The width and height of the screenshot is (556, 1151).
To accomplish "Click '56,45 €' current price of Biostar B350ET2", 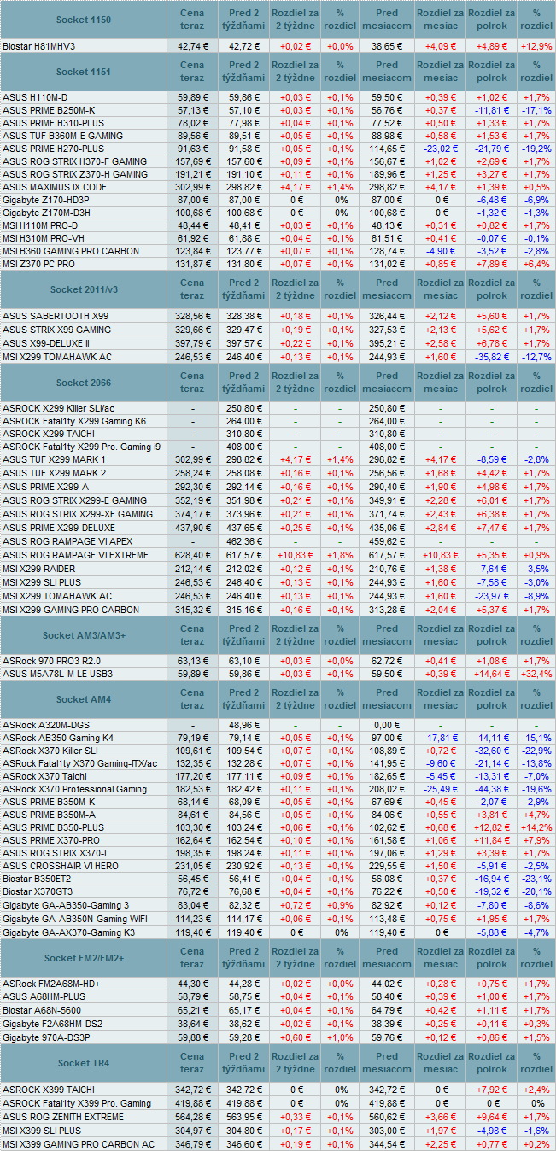I will tap(193, 879).
